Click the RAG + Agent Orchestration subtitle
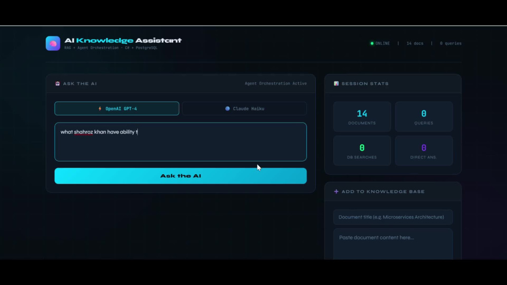 (x=111, y=48)
